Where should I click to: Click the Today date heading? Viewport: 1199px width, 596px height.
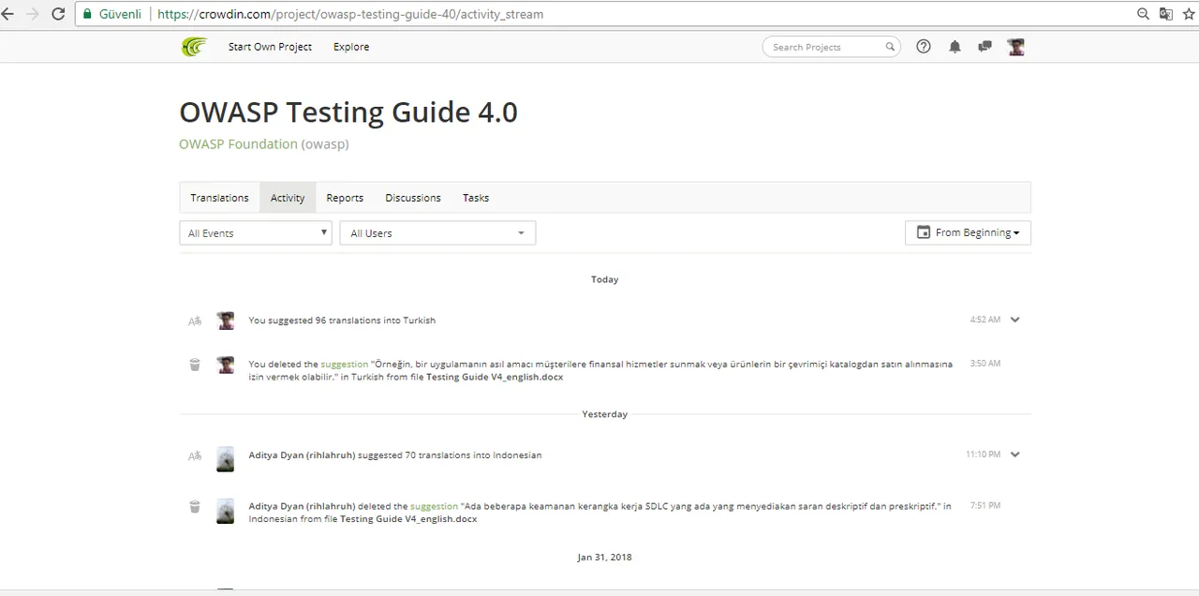(605, 279)
